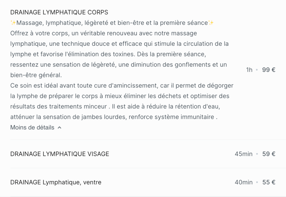Collapse details with Moins de détails
Screen dimensions: 286x197
tap(36, 128)
